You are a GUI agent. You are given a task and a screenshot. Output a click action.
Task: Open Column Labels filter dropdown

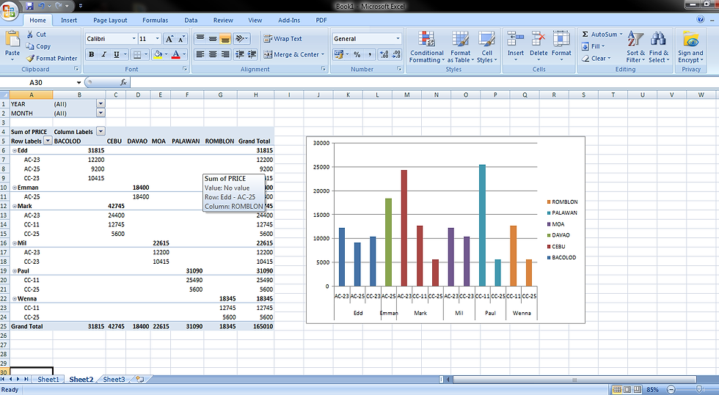coord(101,131)
